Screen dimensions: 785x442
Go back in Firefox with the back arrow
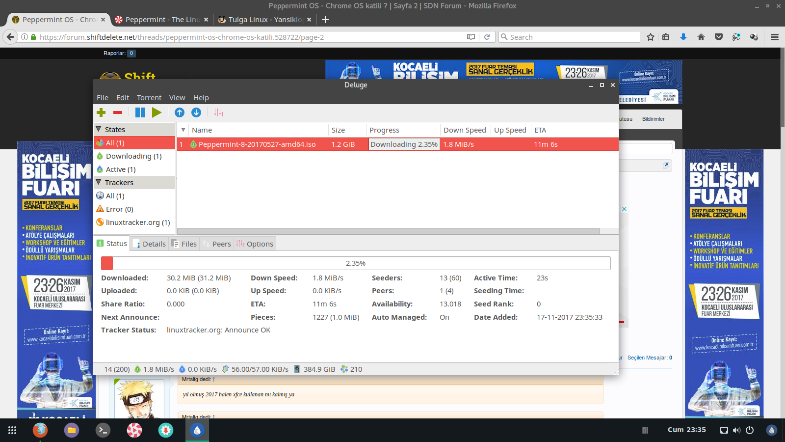10,37
